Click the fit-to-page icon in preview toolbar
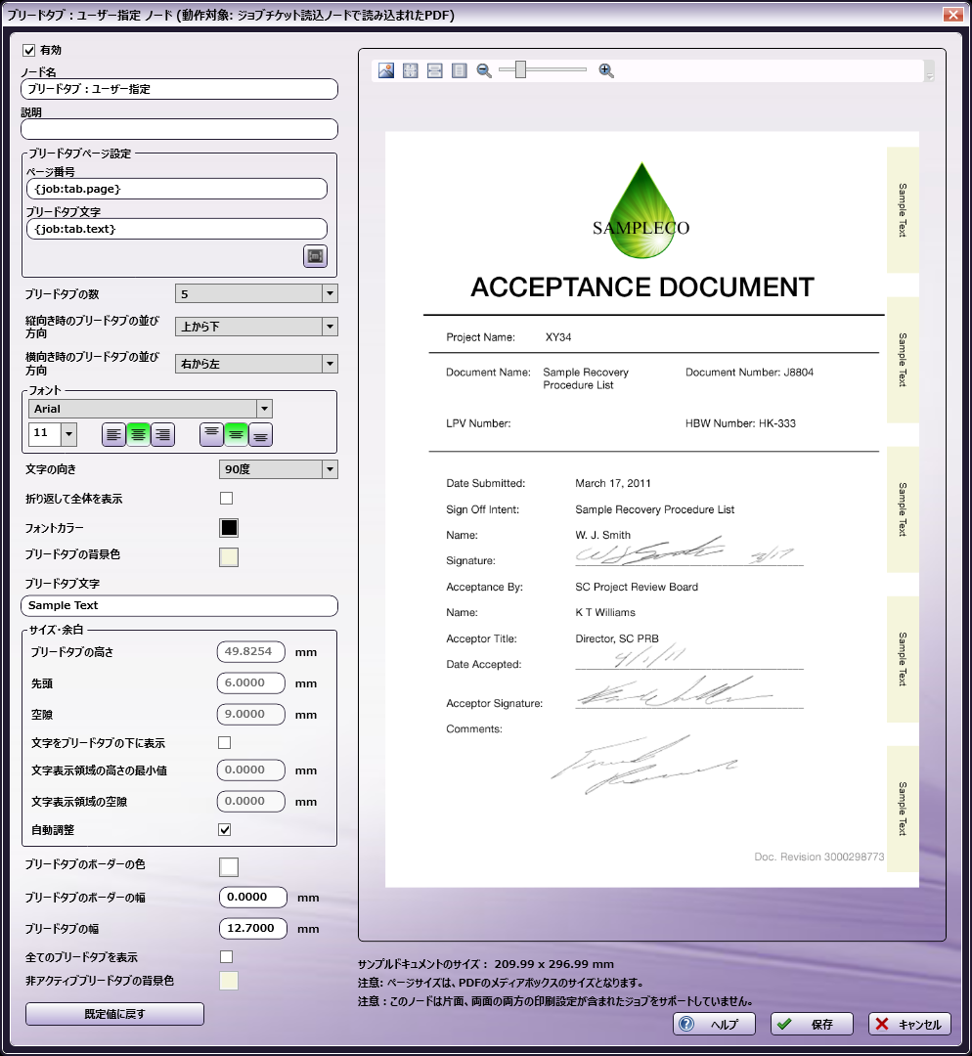This screenshot has height=1056, width=972. pyautogui.click(x=411, y=70)
